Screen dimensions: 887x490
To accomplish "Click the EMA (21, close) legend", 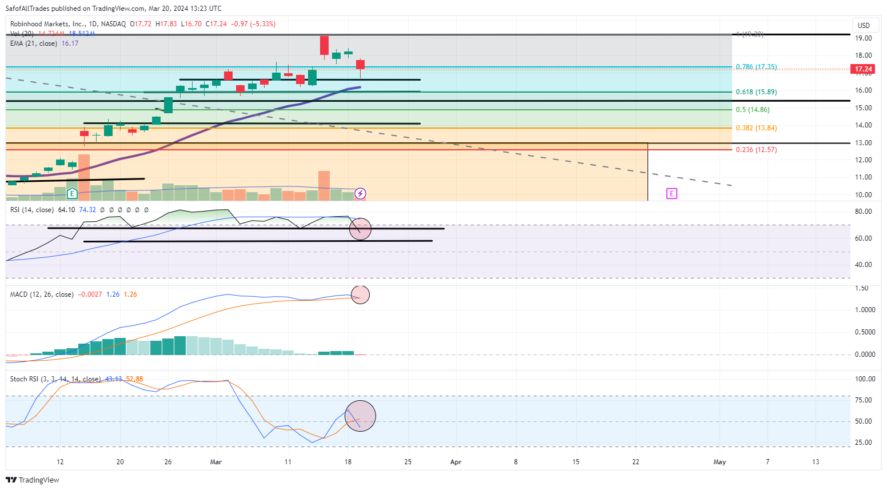I will [34, 43].
